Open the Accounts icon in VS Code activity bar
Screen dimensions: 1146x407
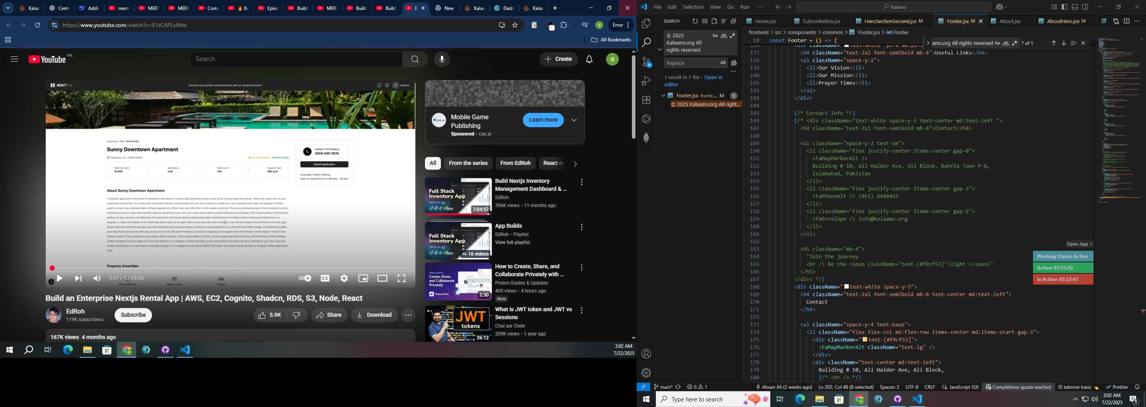click(x=646, y=354)
